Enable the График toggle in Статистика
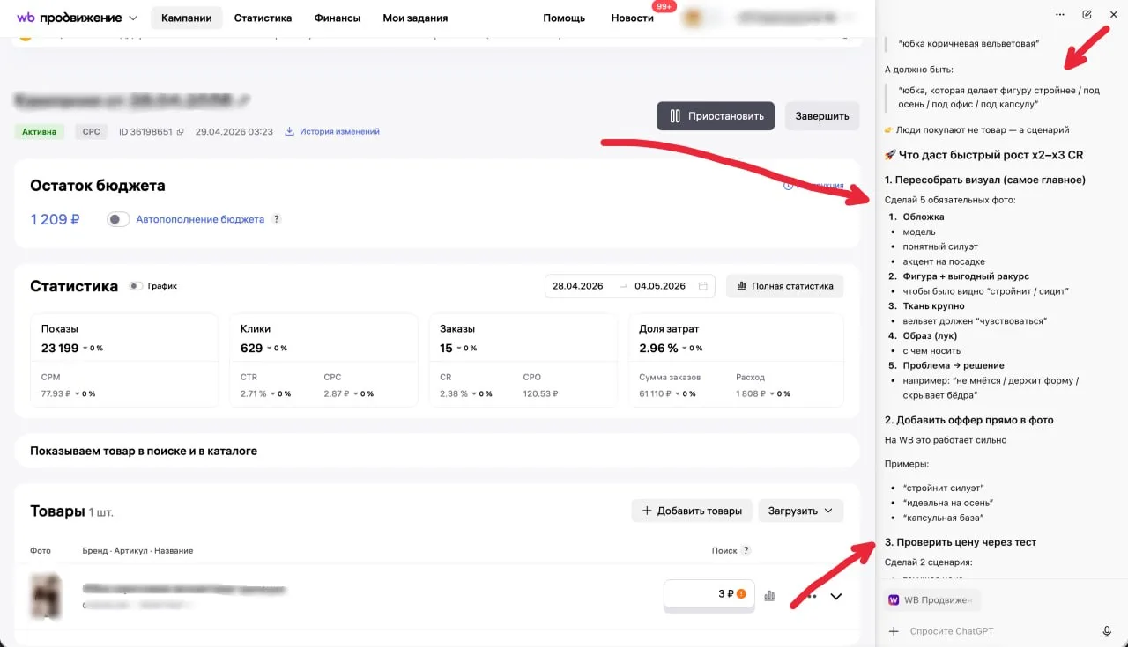Screen dimensions: 1128x647 (136, 286)
